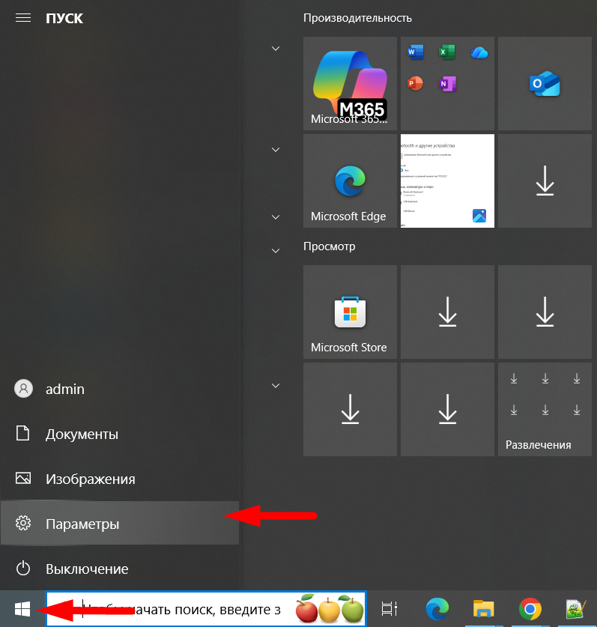This screenshot has width=597, height=627.
Task: Click the Выключение power button
Action: click(x=86, y=569)
